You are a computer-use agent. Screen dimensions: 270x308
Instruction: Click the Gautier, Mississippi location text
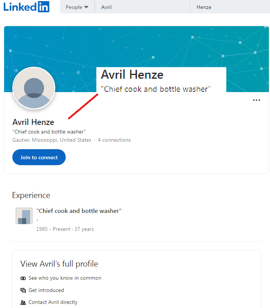(x=52, y=140)
